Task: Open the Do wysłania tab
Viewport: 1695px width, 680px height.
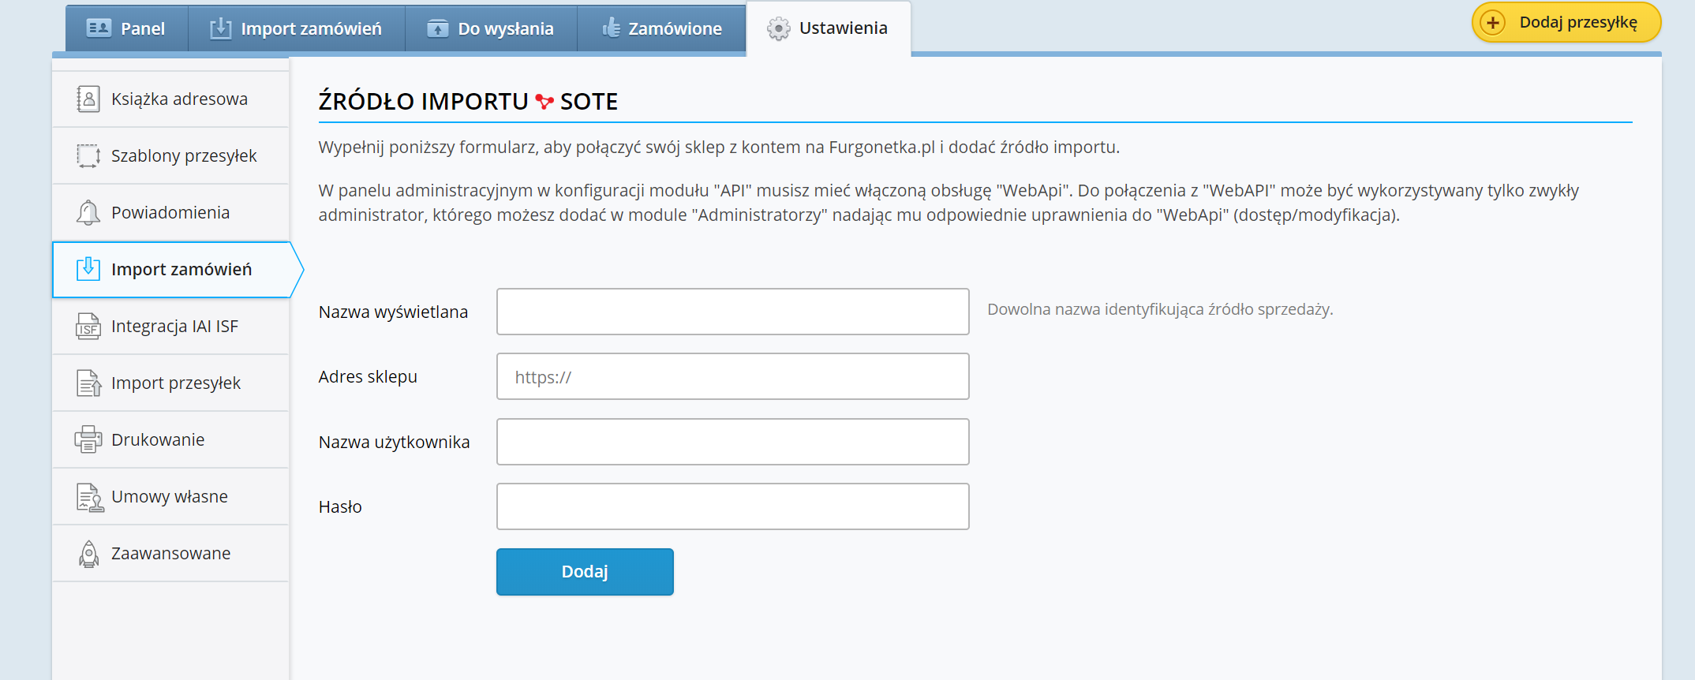Action: coord(491,28)
